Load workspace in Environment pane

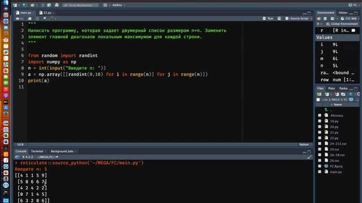click(x=319, y=19)
